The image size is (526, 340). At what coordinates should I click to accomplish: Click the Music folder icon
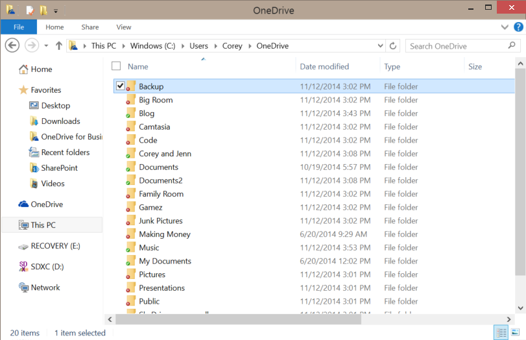pos(130,247)
